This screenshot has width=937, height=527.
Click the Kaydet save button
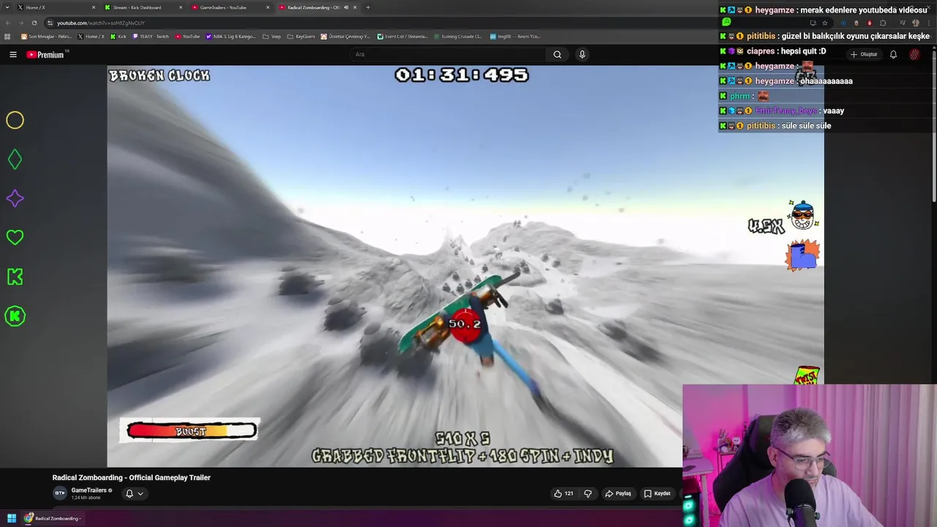pyautogui.click(x=657, y=493)
